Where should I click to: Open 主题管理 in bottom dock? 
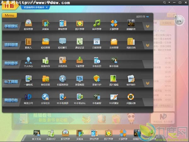pyautogui.click(x=123, y=135)
